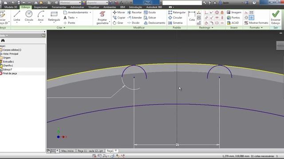This screenshot has width=284, height=159.
Task: Apply the concentric constraint icon
Action: coord(217,12)
